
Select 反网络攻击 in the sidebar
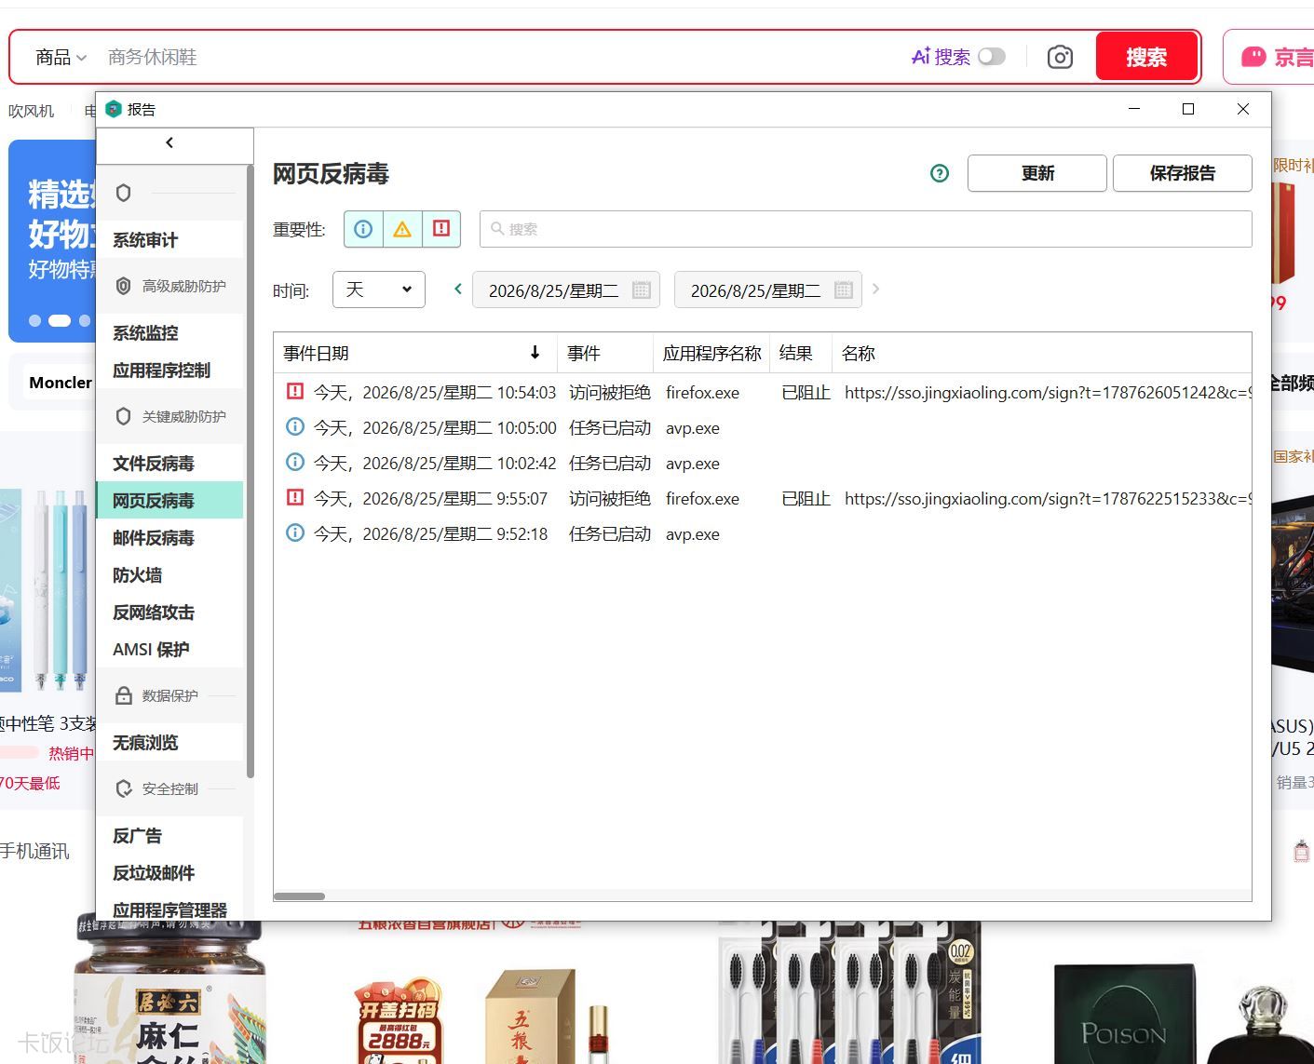tap(169, 613)
